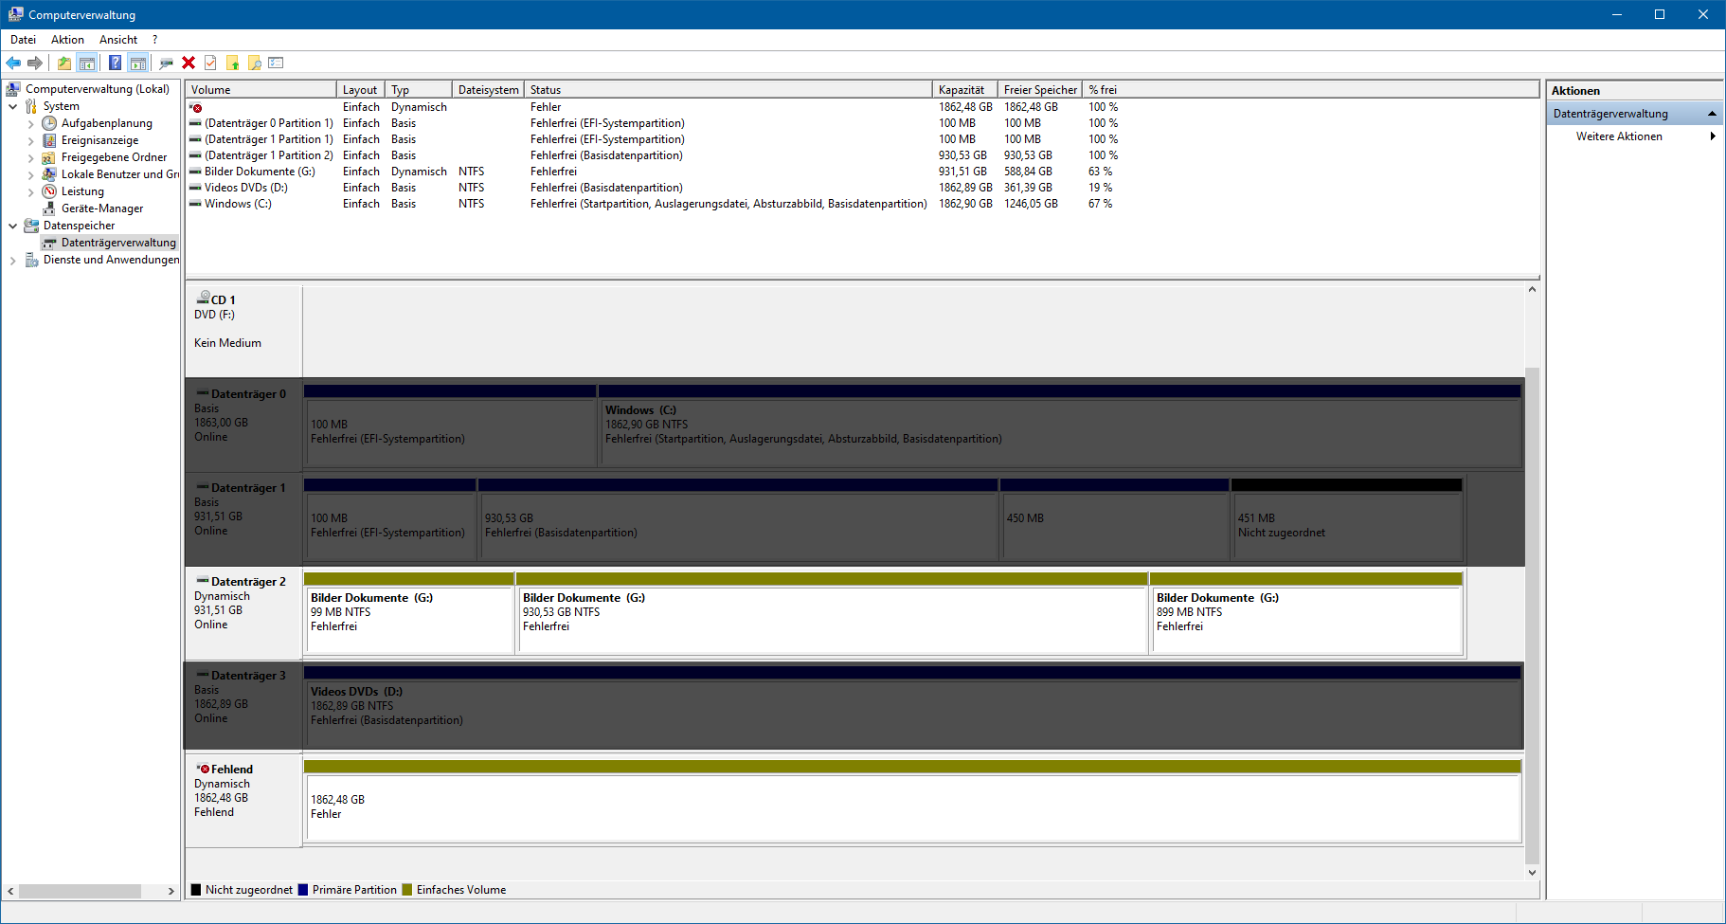Click the checklist settings toolbar icon
The width and height of the screenshot is (1726, 924).
(276, 63)
